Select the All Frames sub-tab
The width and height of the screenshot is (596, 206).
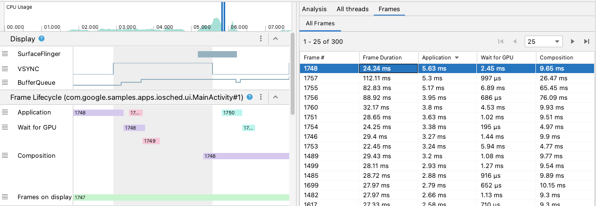coord(320,23)
